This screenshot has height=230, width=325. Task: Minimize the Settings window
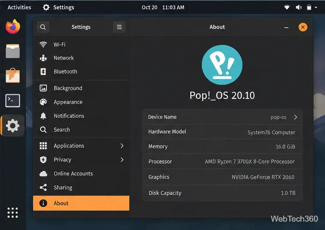286,27
